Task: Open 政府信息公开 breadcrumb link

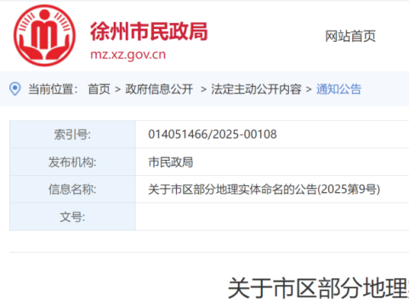Action: click(x=159, y=89)
